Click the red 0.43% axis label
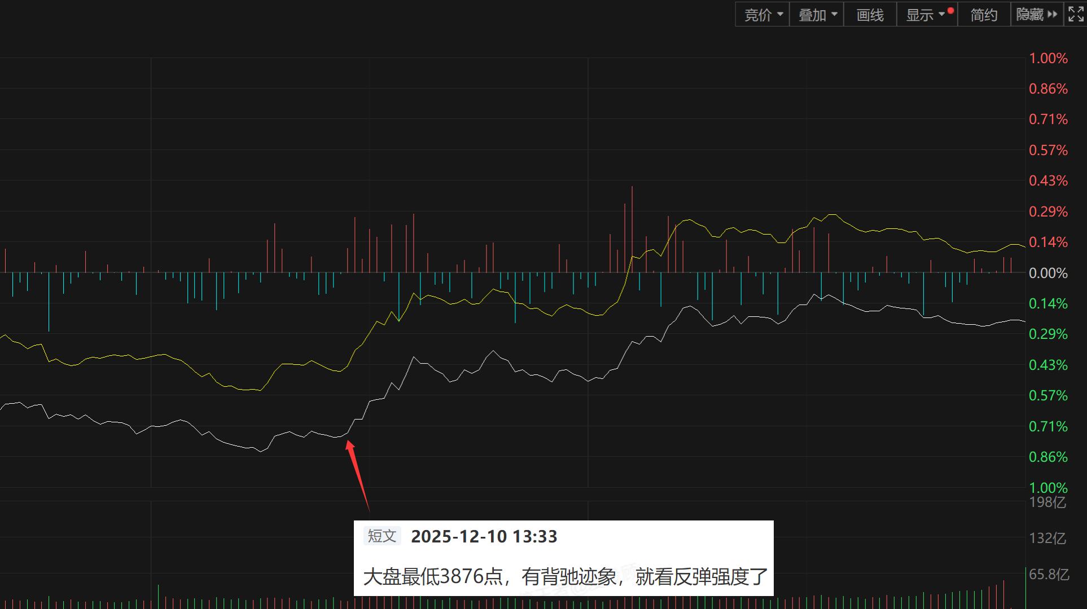Screen dimensions: 1087x609 click(1048, 181)
